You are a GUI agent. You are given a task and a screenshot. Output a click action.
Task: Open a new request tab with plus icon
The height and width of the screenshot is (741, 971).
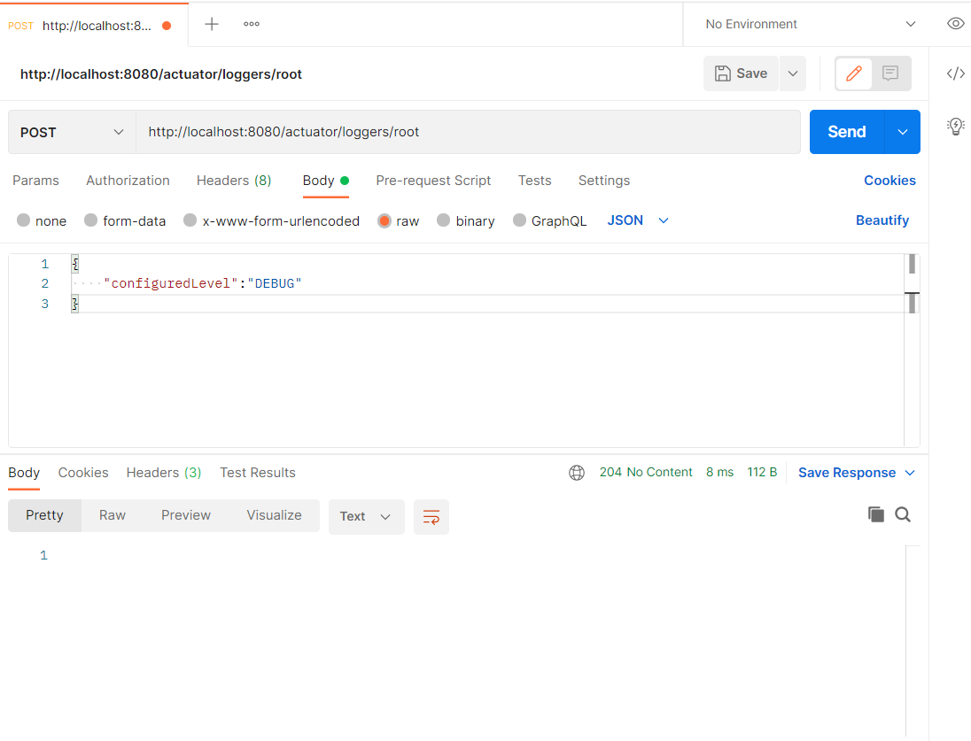(212, 24)
